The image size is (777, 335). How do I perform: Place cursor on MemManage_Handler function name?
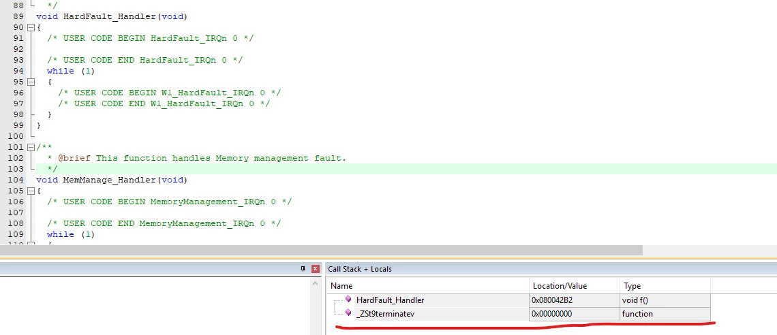(x=110, y=180)
